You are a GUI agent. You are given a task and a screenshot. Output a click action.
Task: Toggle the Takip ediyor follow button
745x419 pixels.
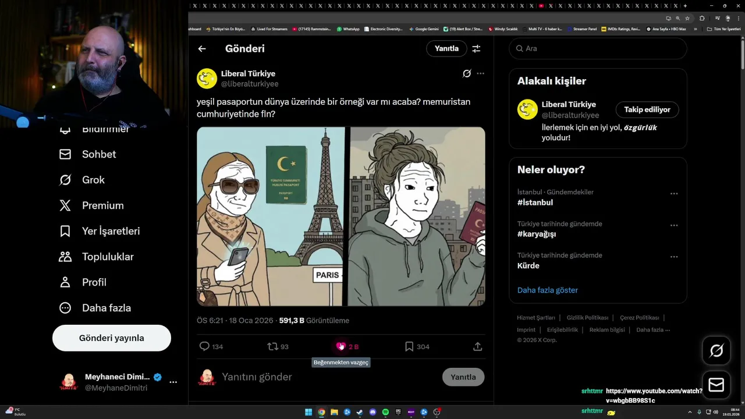click(647, 109)
